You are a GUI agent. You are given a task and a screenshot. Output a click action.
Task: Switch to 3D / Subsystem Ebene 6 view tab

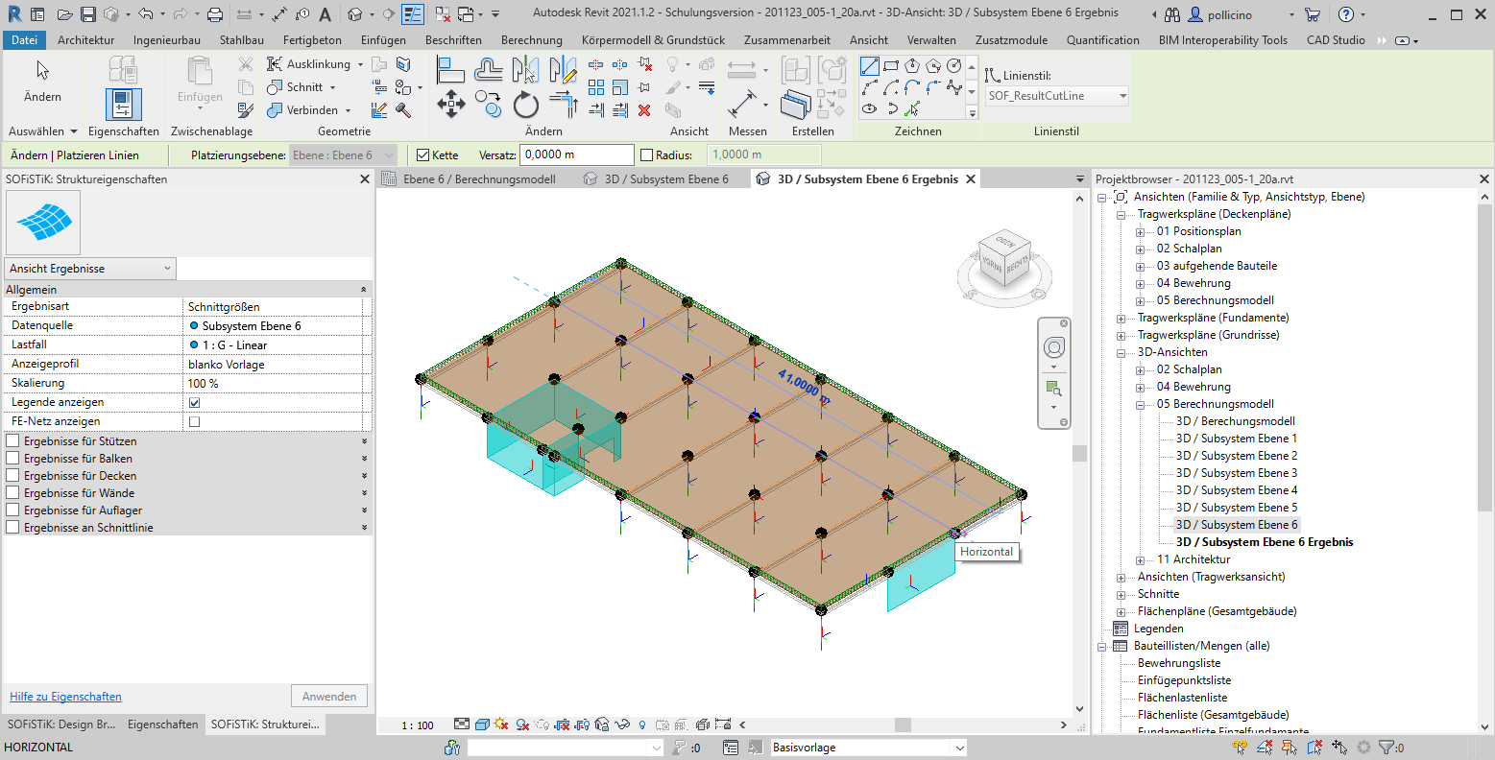(x=665, y=179)
